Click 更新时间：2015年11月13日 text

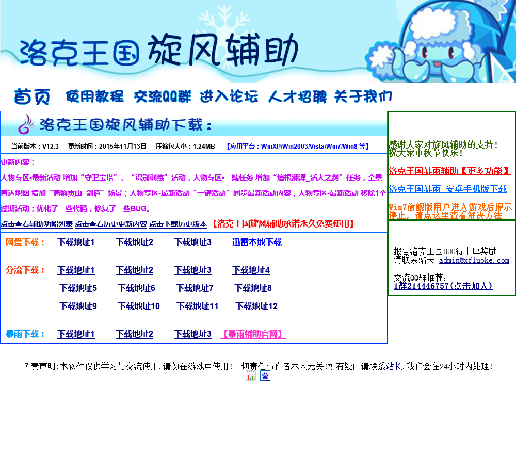pos(107,147)
